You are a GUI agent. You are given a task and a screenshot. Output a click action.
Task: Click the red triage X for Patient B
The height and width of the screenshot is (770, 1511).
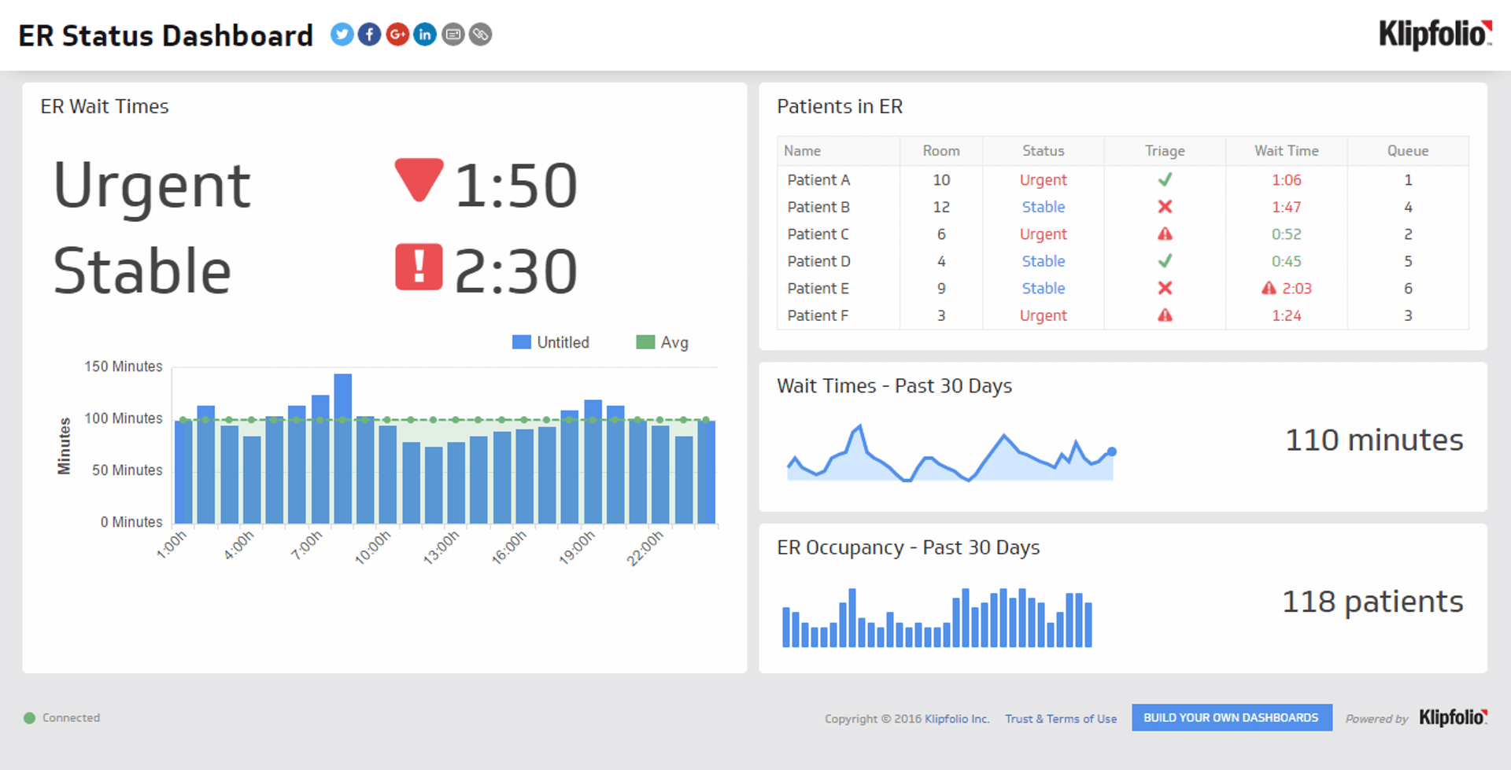click(1165, 207)
